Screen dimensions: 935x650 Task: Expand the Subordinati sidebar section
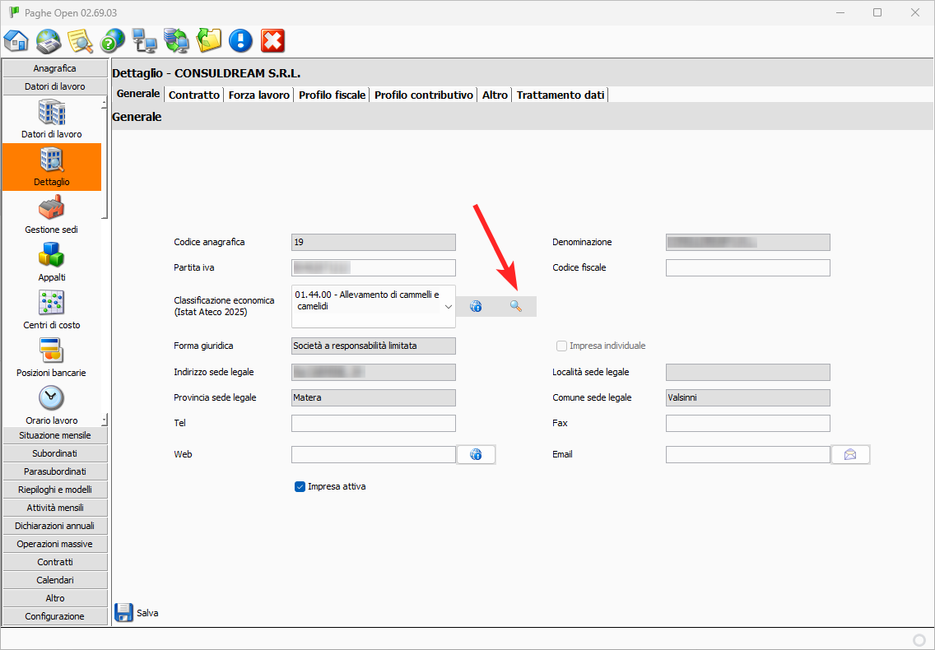click(x=55, y=453)
